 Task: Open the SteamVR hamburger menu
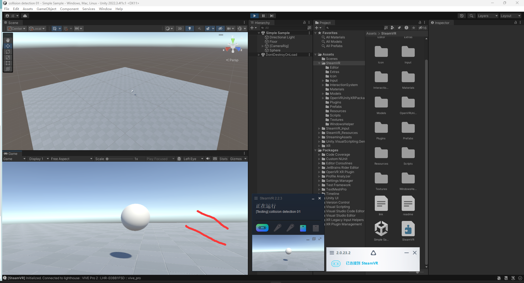click(256, 198)
